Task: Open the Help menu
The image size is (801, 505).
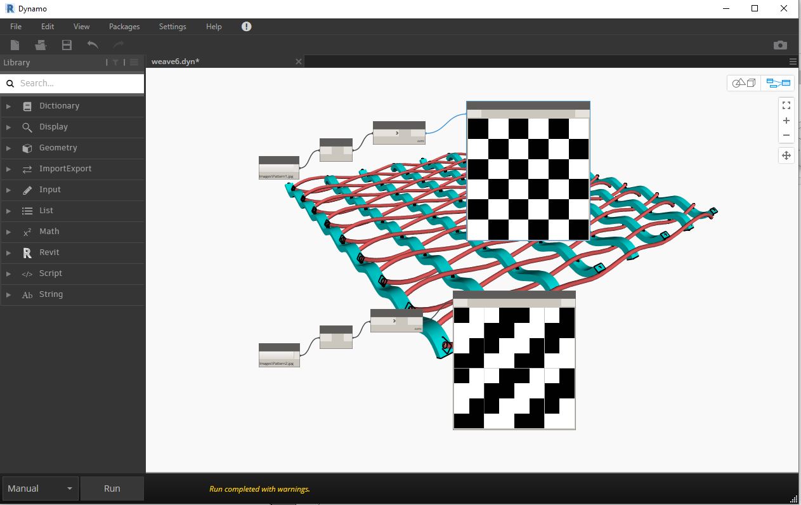Action: (x=214, y=27)
